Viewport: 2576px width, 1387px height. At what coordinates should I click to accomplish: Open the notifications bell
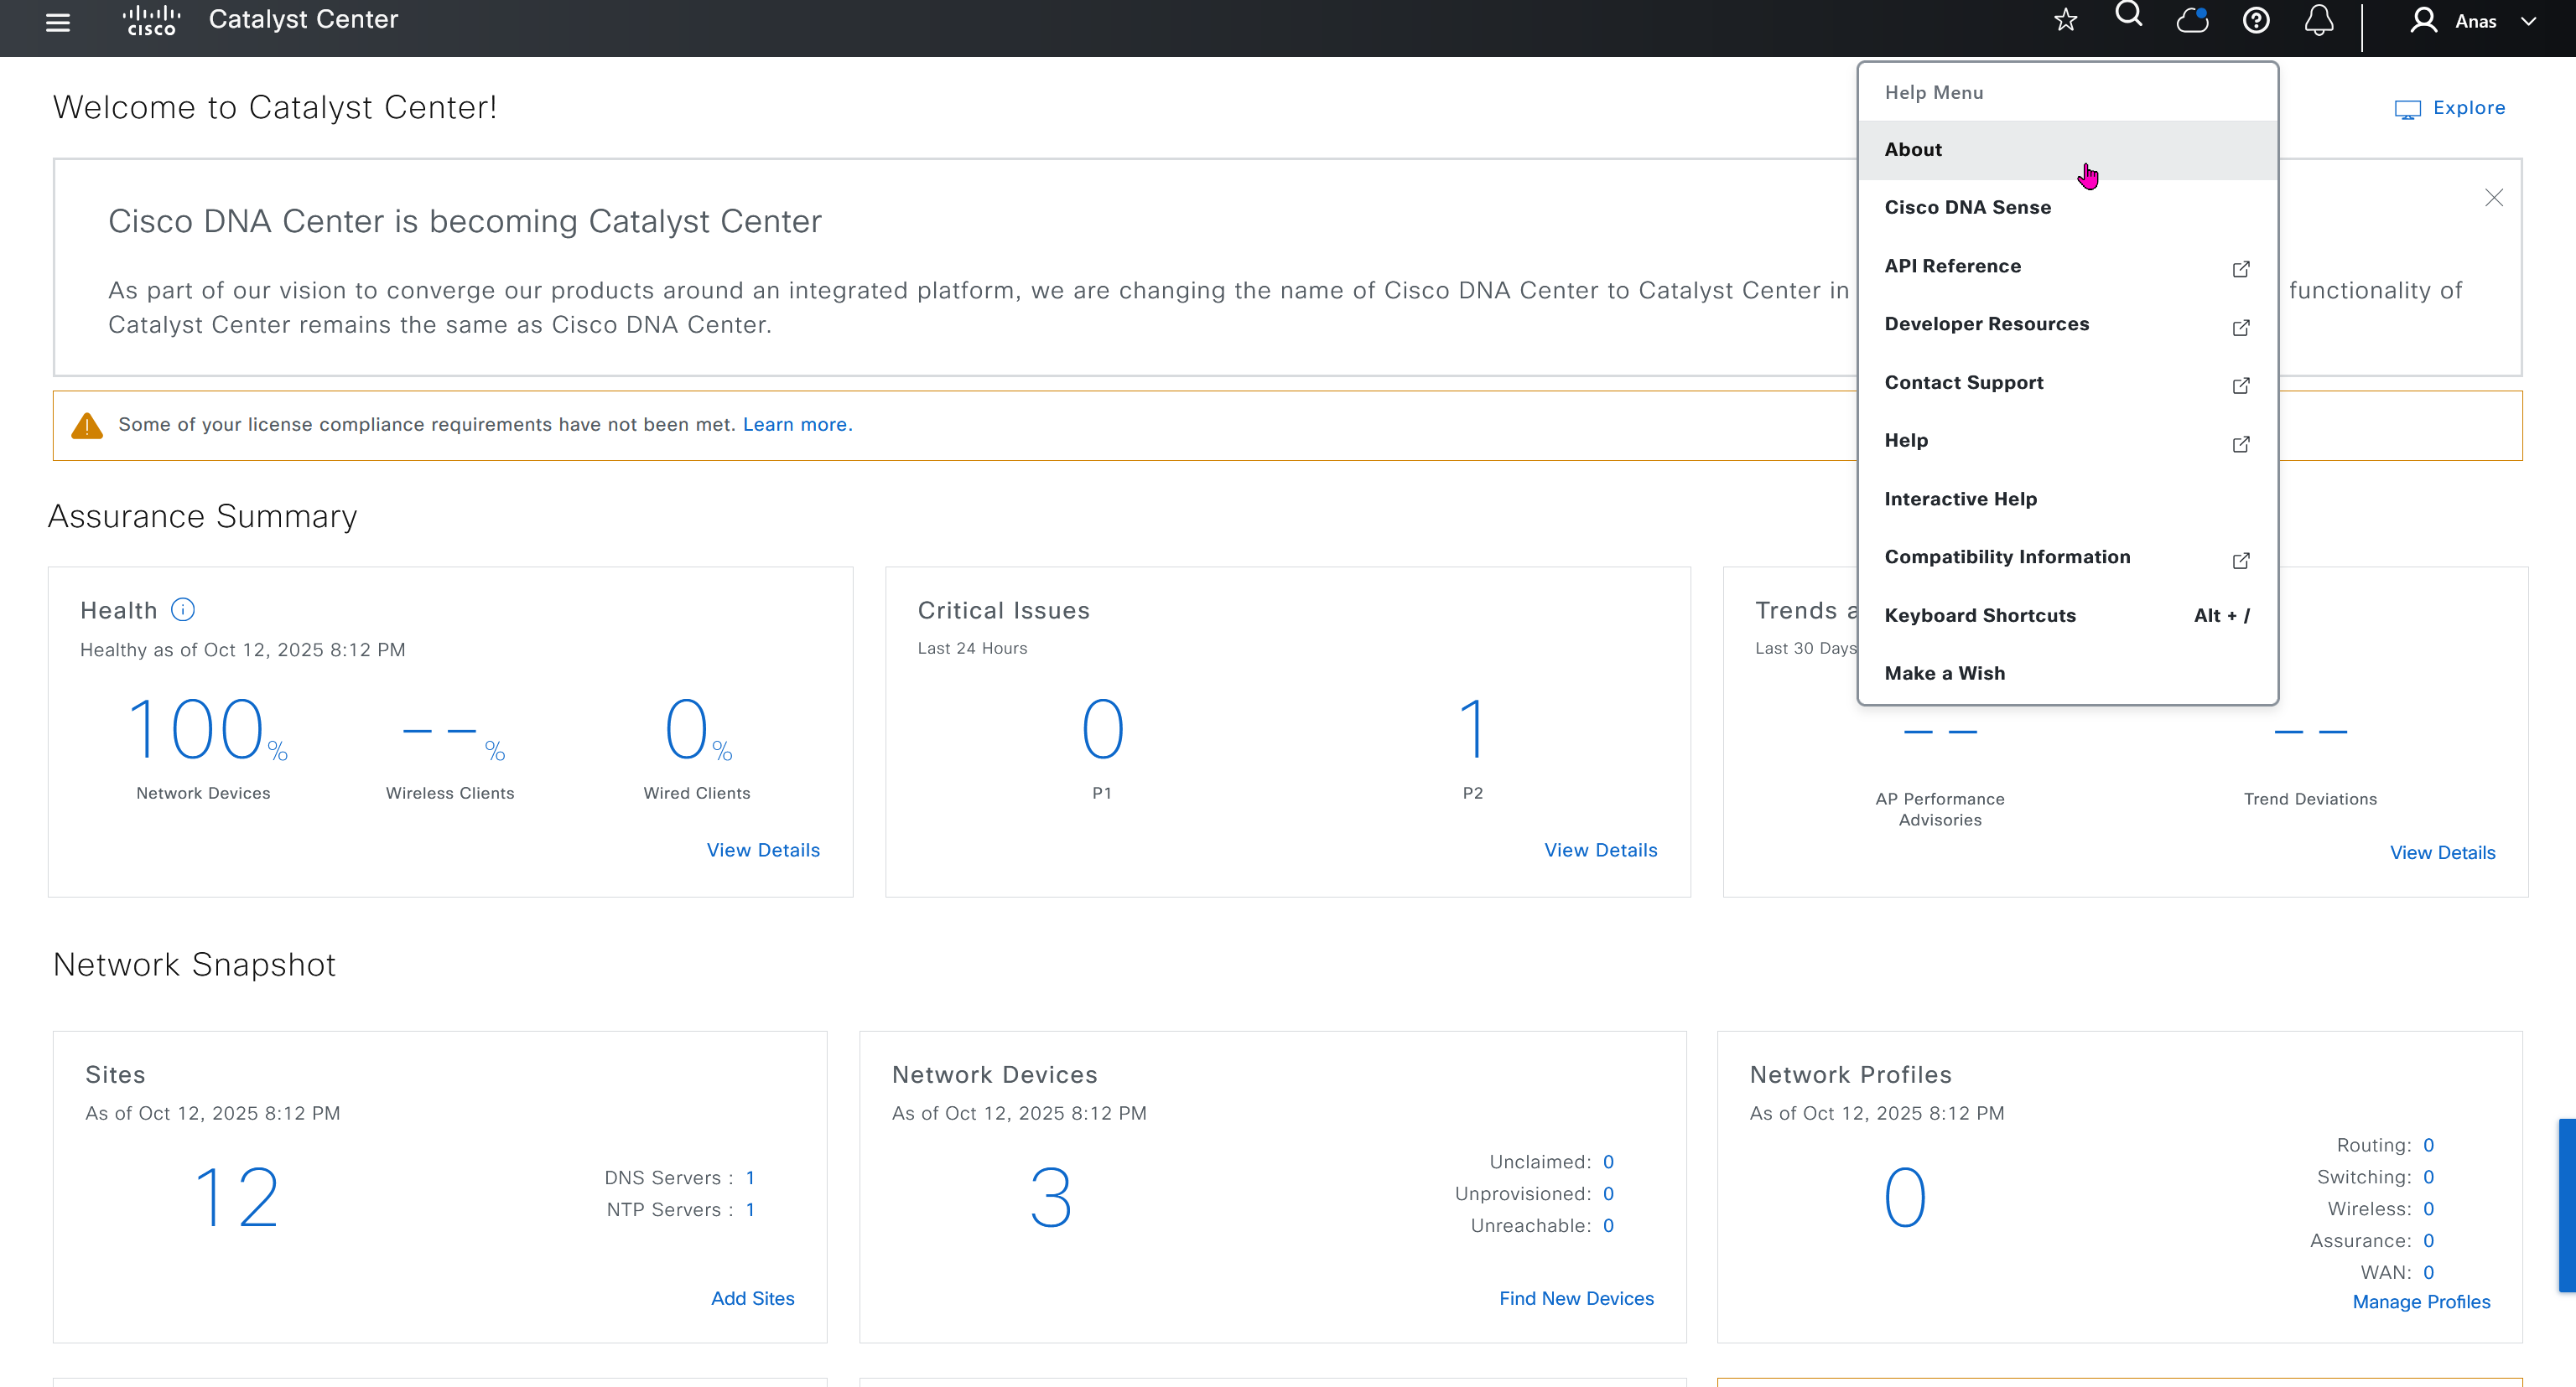click(x=2319, y=20)
